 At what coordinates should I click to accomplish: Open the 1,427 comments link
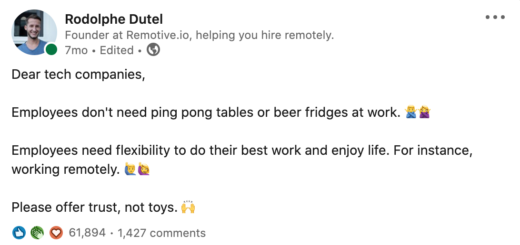pyautogui.click(x=161, y=233)
